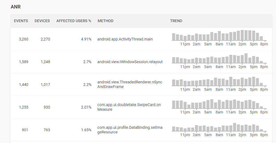This screenshot has height=143, width=276.
Task: Sort by the DEVICES column header
Action: [x=42, y=21]
